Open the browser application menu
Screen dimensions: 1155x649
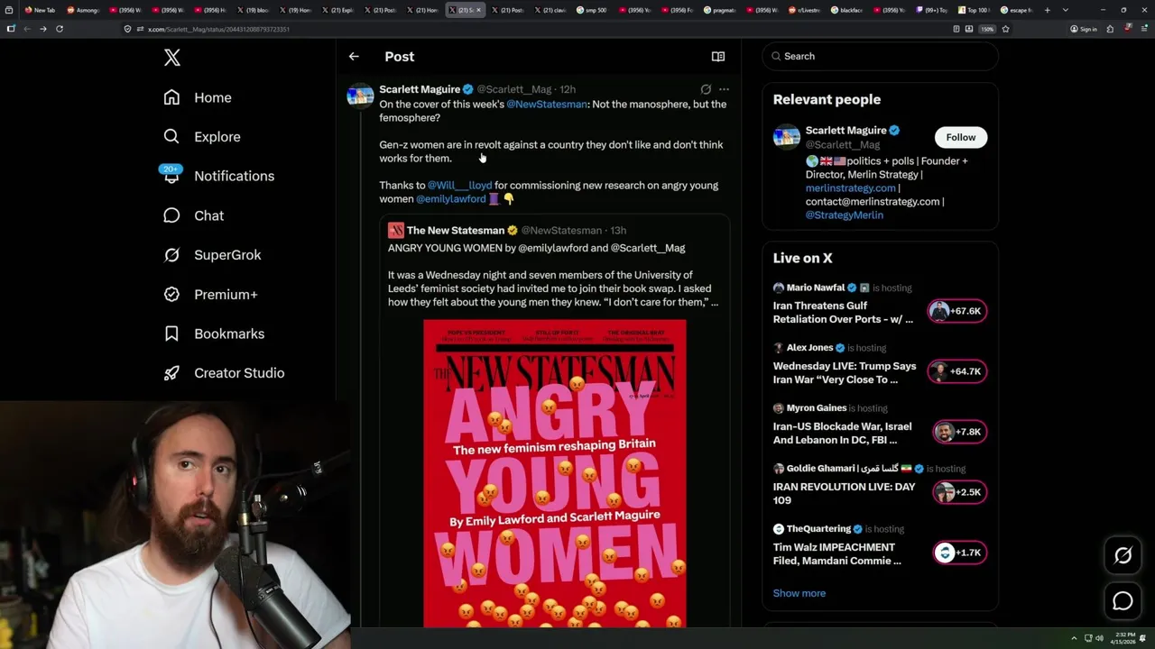(x=1143, y=29)
